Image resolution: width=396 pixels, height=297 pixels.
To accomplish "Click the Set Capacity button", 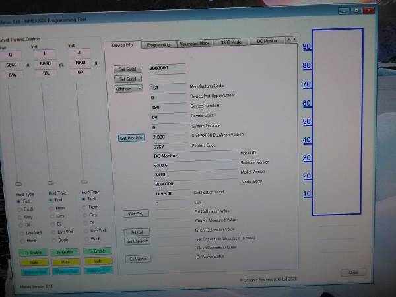I will coord(137,241).
